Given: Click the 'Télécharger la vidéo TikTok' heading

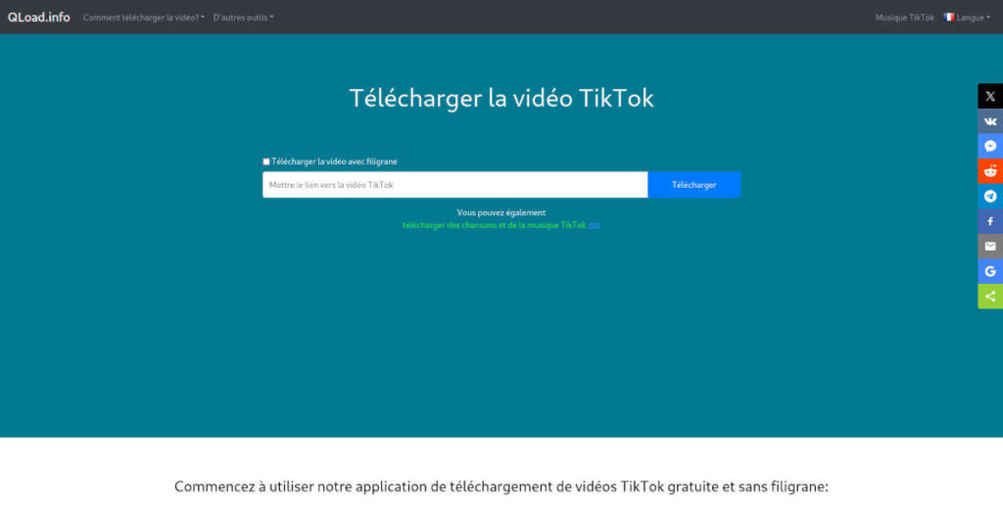Looking at the screenshot, I should click(501, 99).
